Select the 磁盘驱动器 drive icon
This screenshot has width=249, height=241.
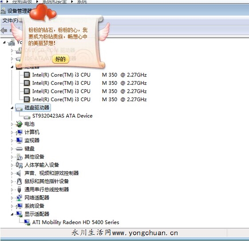20,109
